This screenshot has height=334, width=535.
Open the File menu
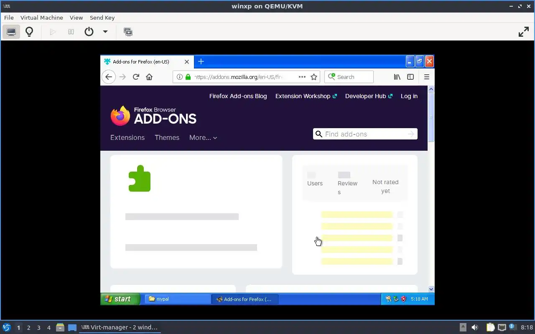pos(9,18)
